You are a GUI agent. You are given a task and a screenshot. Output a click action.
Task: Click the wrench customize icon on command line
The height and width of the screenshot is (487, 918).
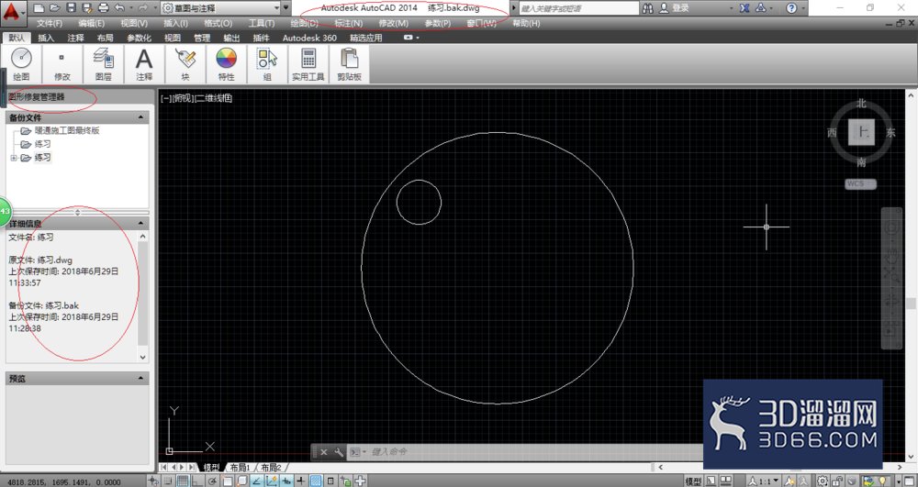click(x=339, y=452)
